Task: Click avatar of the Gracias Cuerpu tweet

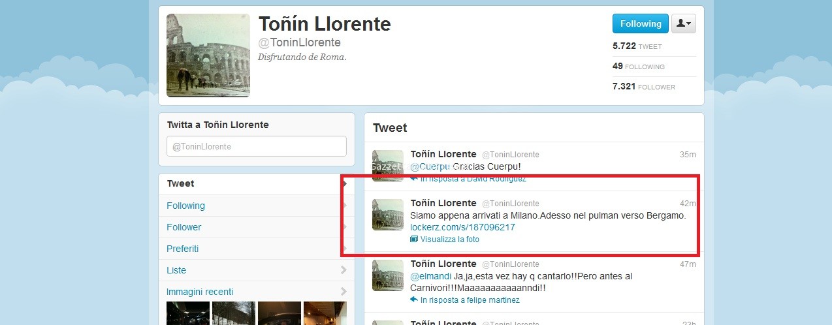Action: tap(388, 166)
